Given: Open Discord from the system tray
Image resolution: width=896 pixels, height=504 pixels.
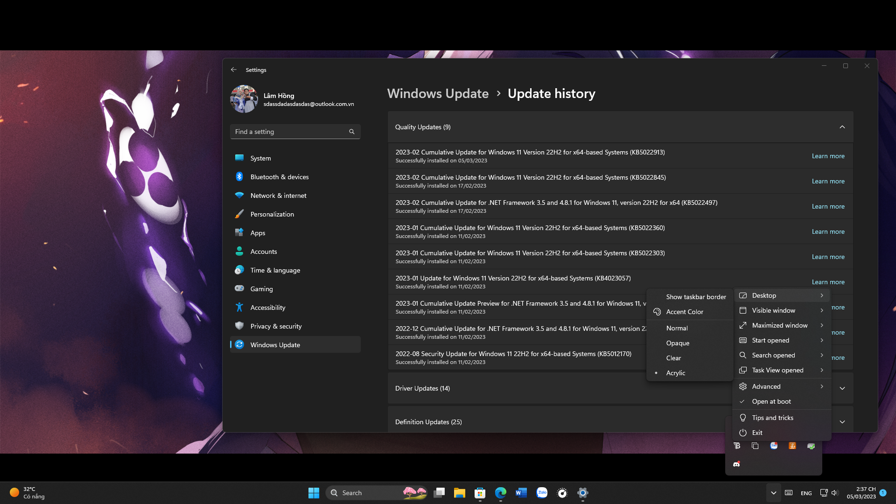Looking at the screenshot, I should [737, 463].
